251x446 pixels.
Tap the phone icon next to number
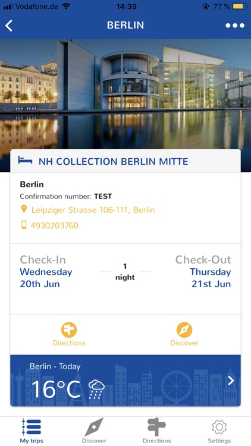point(24,225)
